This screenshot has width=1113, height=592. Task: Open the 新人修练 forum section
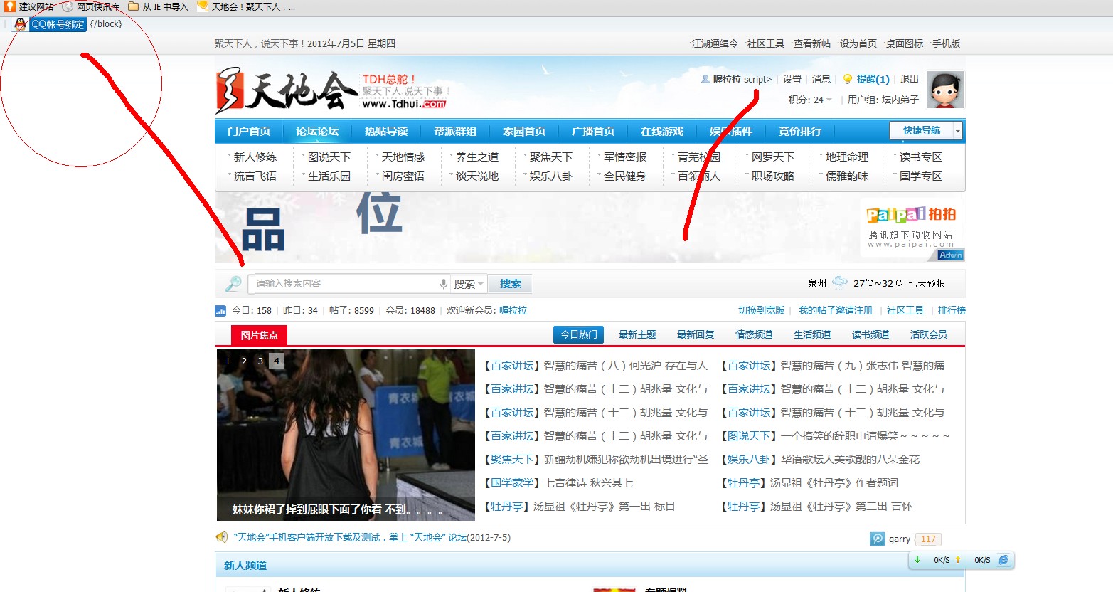pos(255,157)
